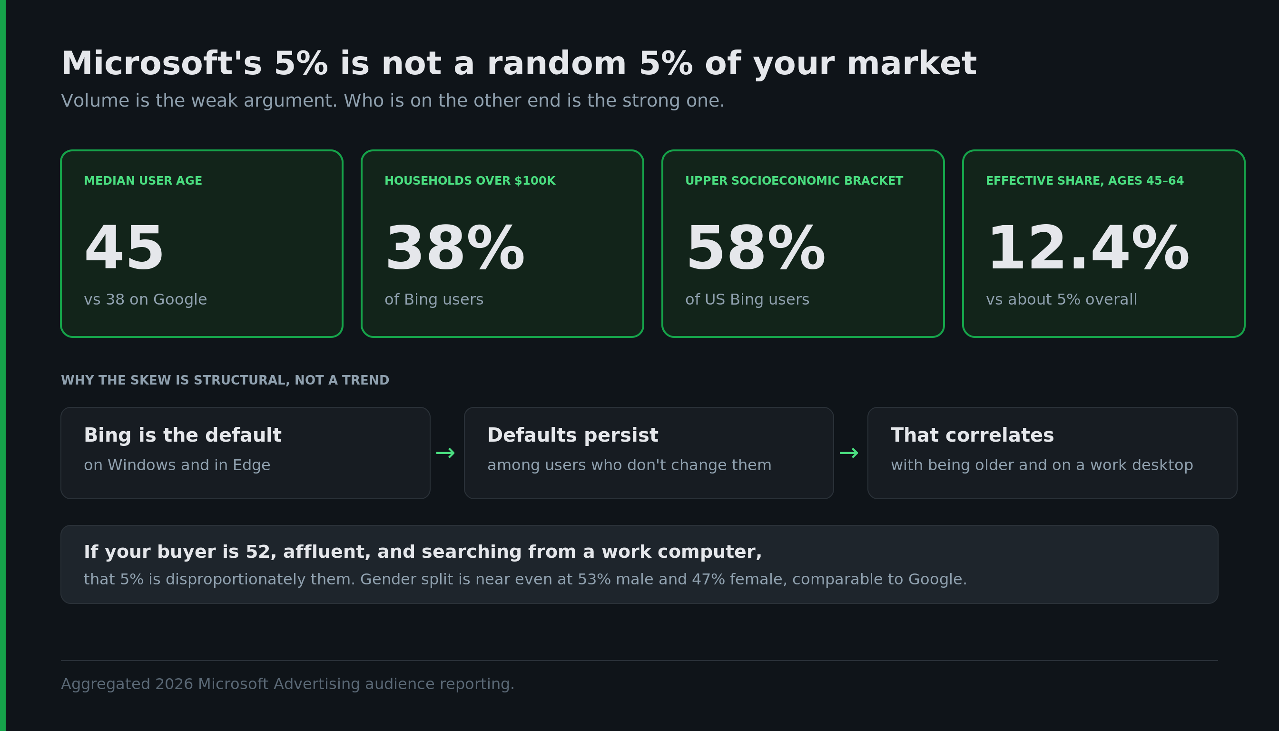Click the footer Microsoft Advertising source note

tap(287, 684)
